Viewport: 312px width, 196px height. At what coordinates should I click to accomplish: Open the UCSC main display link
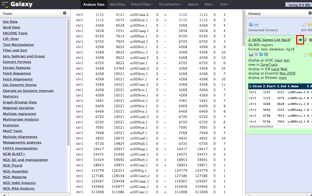[x=278, y=60]
